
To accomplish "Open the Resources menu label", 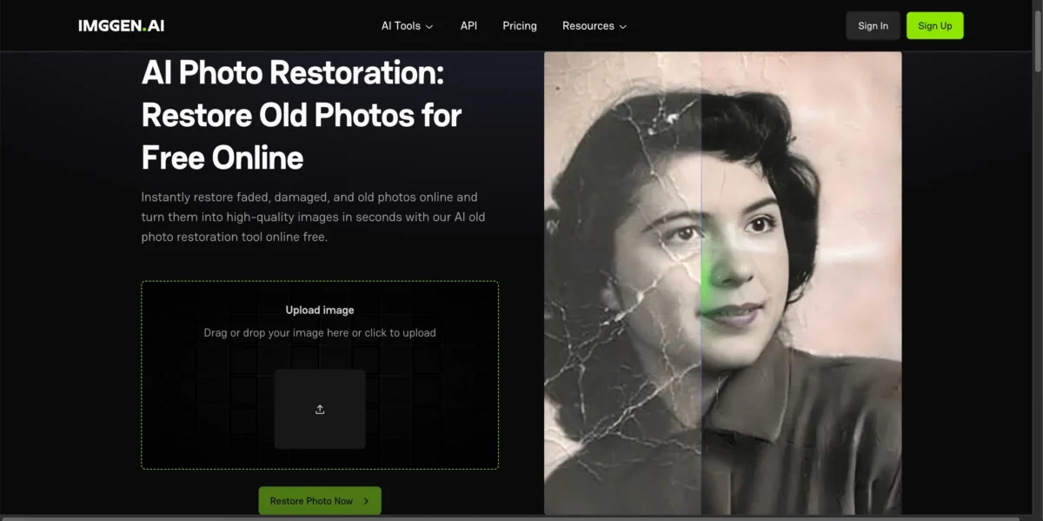I will coord(588,26).
